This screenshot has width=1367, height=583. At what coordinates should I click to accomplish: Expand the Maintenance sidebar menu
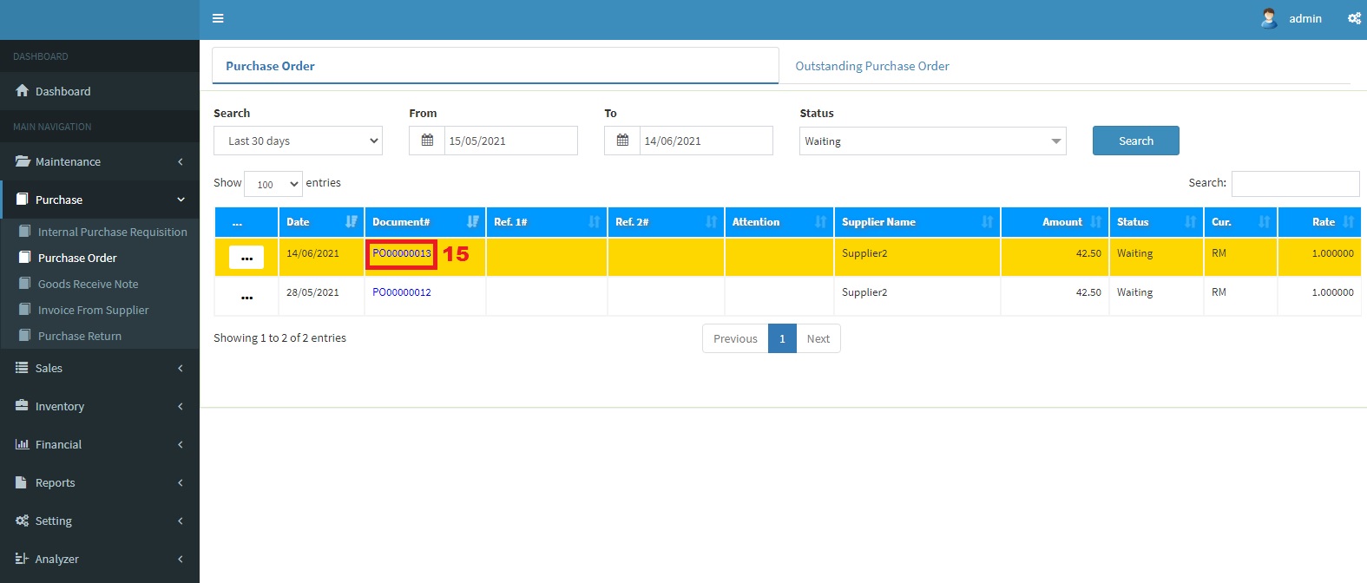100,161
